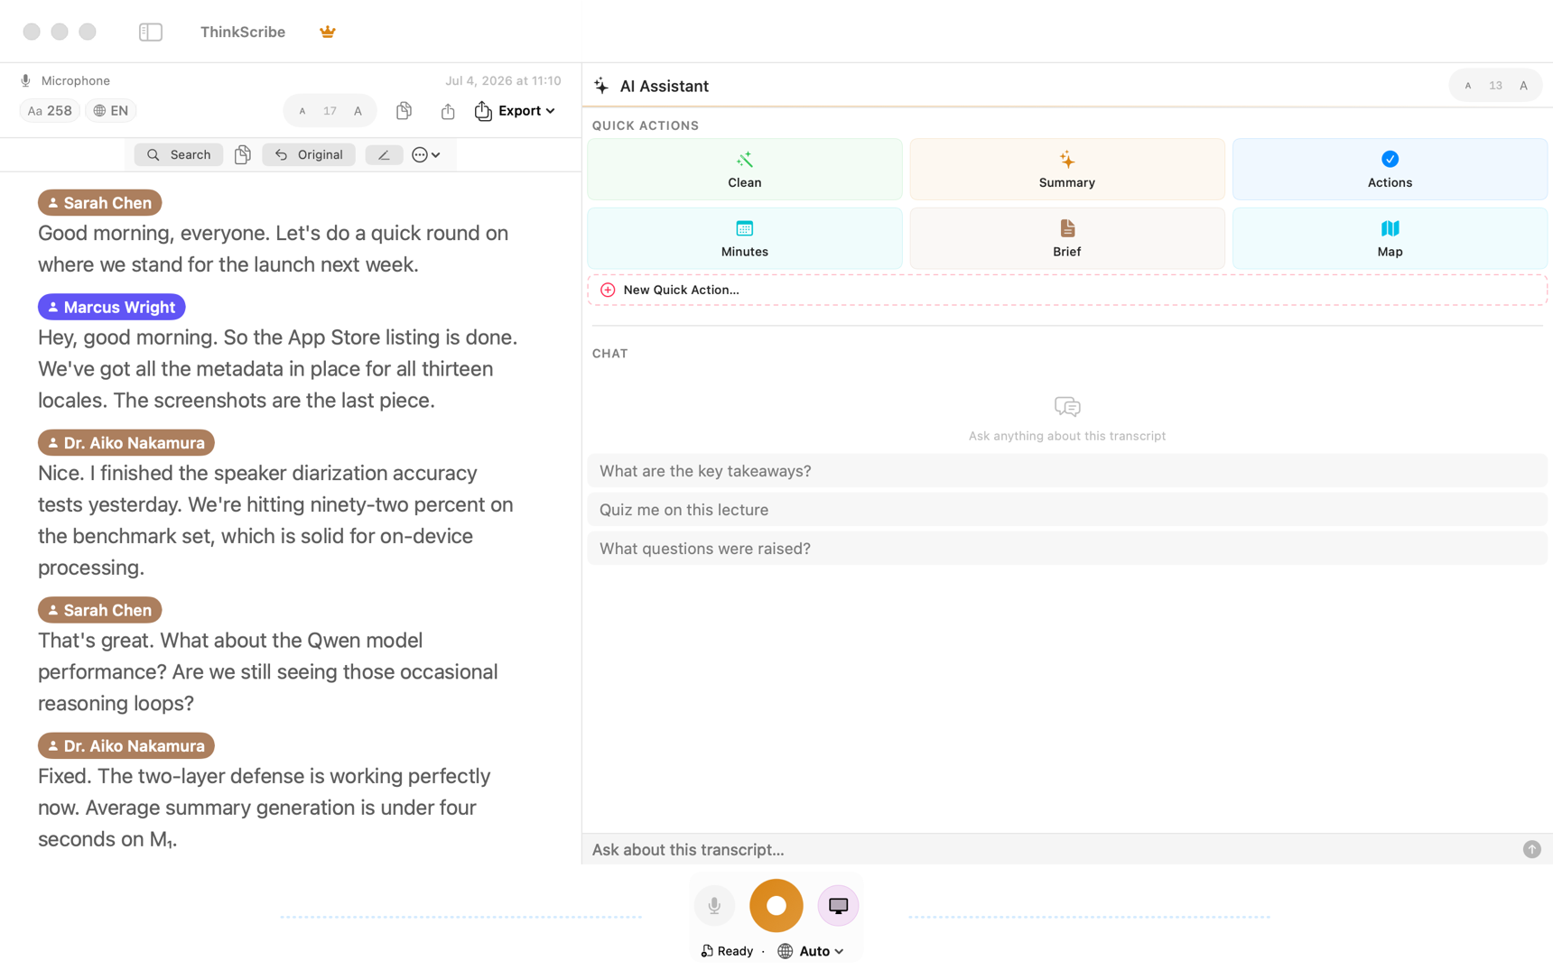Viewport: 1553px width, 970px height.
Task: Revert to Original transcript
Action: pyautogui.click(x=309, y=155)
